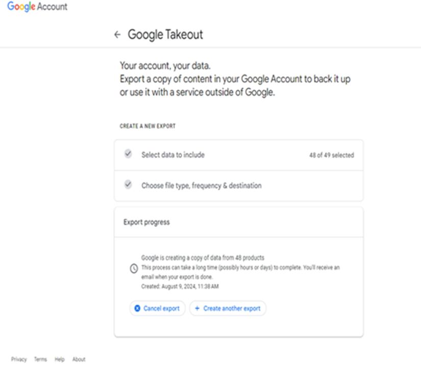Cancel the running export
This screenshot has width=421, height=391.
pos(157,308)
